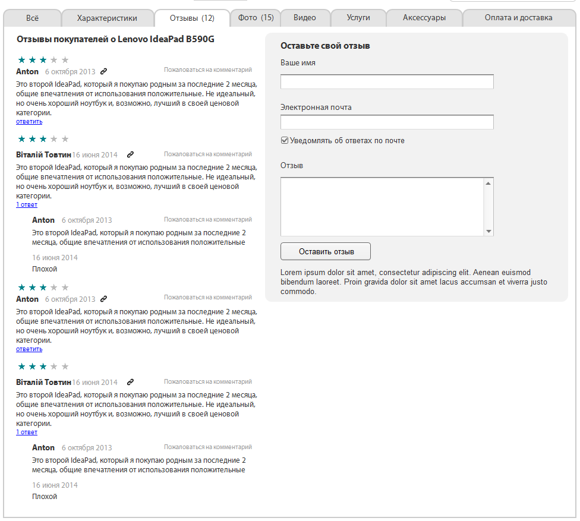Click ответить under the first review
Screen dimensions: 580x521
click(x=29, y=122)
